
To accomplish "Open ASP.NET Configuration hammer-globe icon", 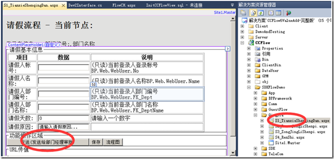I will (x=289, y=13).
